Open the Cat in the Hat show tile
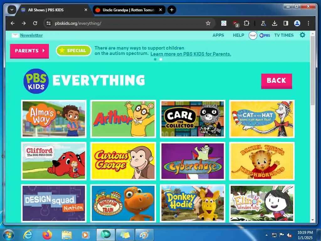The width and height of the screenshot is (321, 241). pyautogui.click(x=262, y=119)
